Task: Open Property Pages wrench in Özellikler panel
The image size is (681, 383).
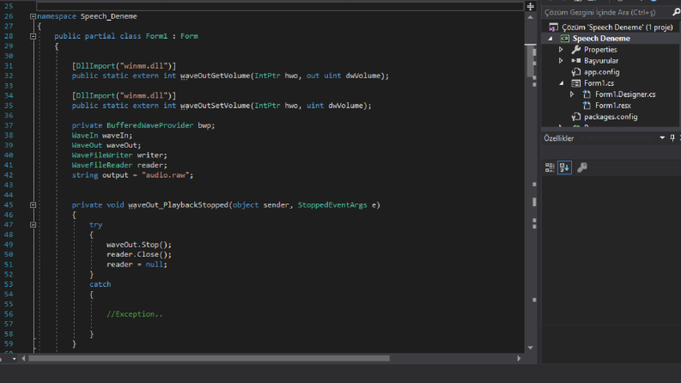Action: pyautogui.click(x=582, y=167)
